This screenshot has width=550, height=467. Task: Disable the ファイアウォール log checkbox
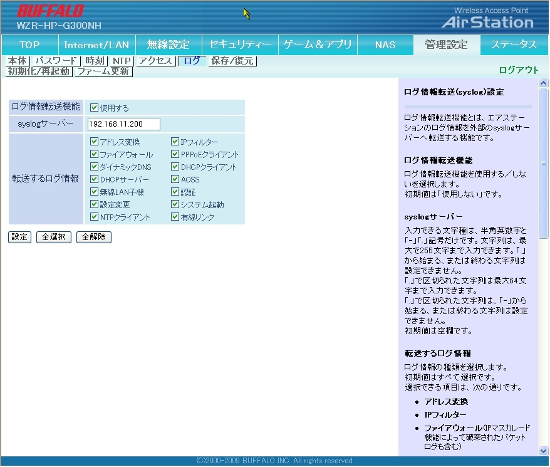coord(95,154)
